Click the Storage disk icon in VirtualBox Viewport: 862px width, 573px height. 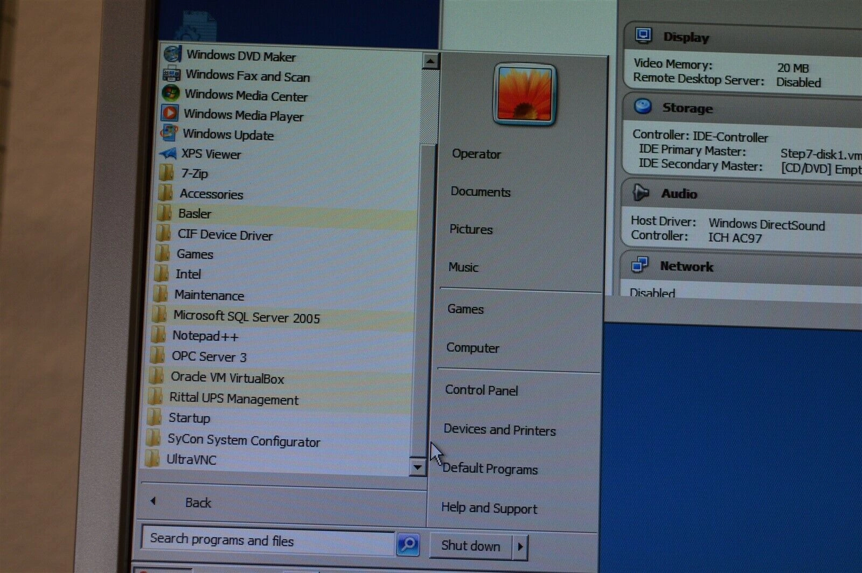point(642,106)
